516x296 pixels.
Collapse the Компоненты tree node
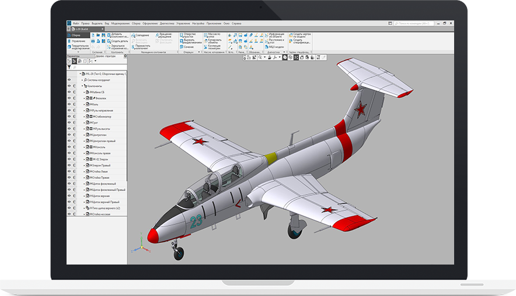[x=82, y=86]
